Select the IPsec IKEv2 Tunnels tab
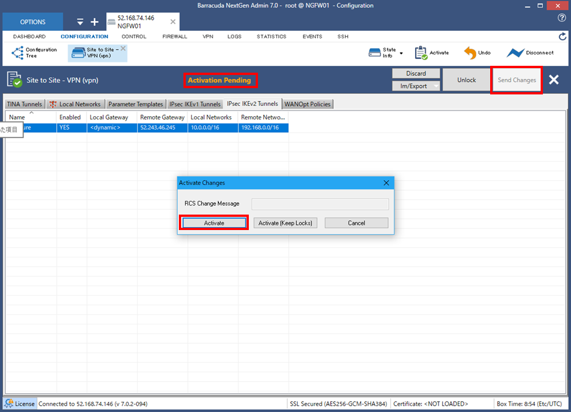The image size is (571, 412). pyautogui.click(x=252, y=104)
